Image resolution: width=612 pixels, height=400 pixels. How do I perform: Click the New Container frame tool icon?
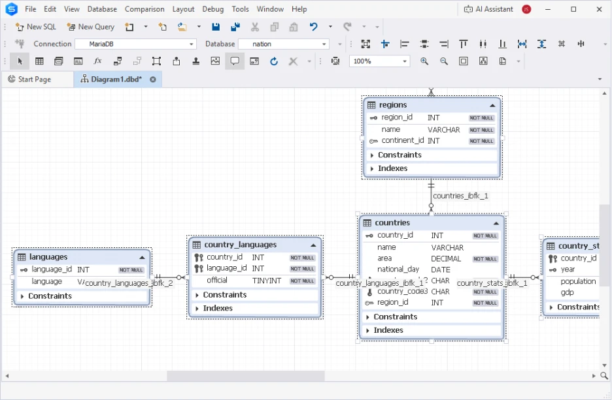(156, 61)
